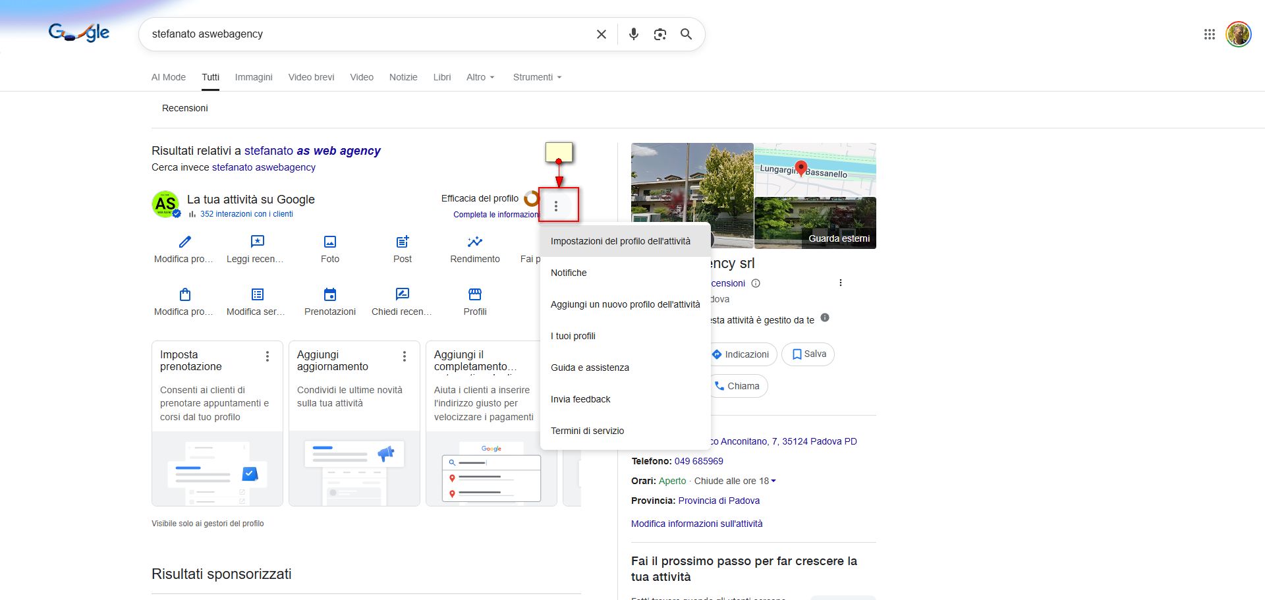Open Rendimento performance chart icon
The image size is (1265, 600).
click(x=474, y=242)
